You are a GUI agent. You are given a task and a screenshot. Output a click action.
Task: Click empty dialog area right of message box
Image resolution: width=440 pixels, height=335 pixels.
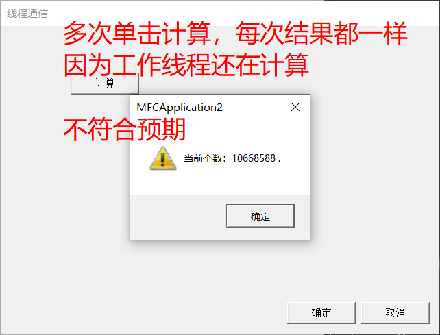point(375,169)
